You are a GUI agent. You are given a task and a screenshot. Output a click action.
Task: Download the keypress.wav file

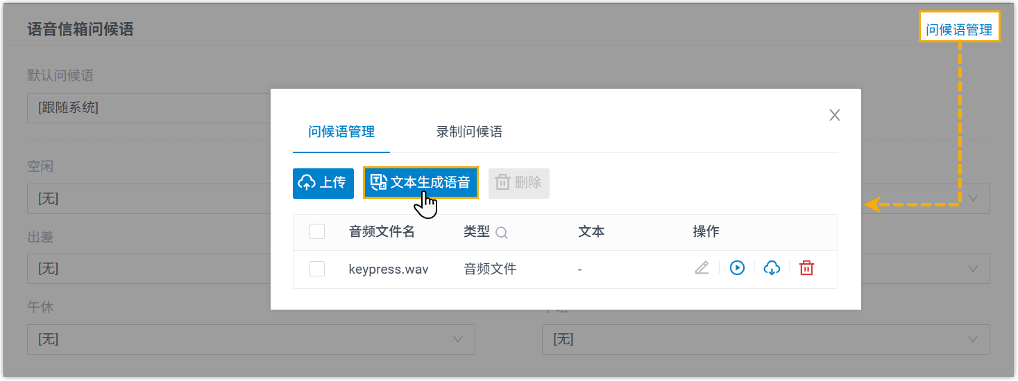772,268
